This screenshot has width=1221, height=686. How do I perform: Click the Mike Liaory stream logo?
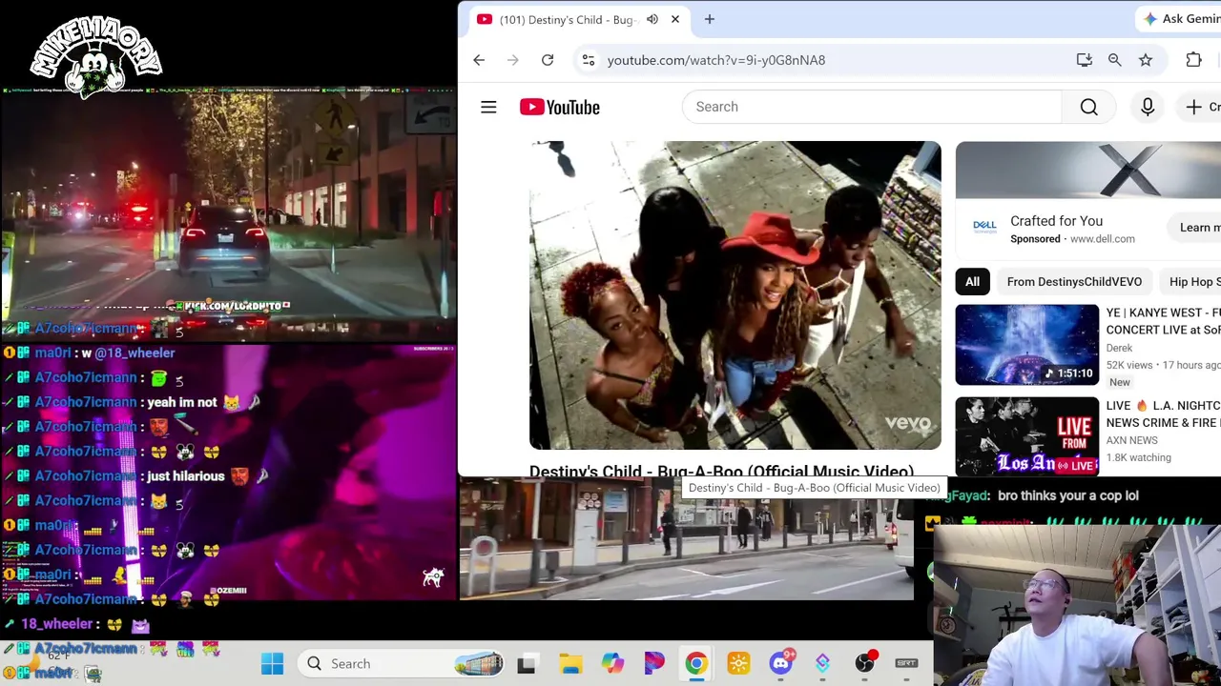(x=96, y=57)
